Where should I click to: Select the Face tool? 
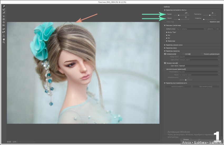tap(4, 36)
